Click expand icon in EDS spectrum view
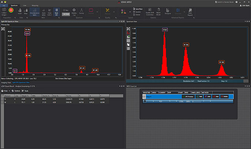The height and width of the screenshot is (149, 251). (x=3, y=29)
